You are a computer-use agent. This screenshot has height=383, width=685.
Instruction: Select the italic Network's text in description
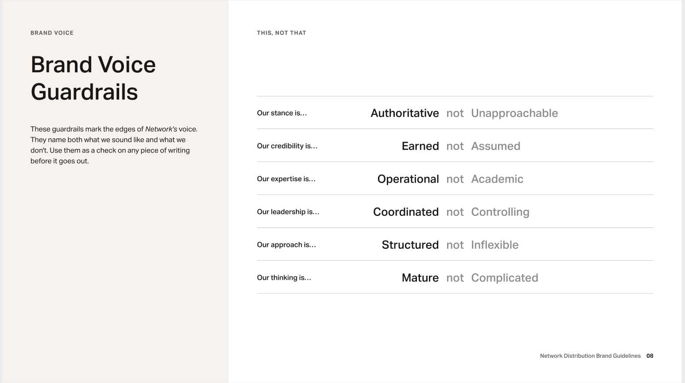161,129
